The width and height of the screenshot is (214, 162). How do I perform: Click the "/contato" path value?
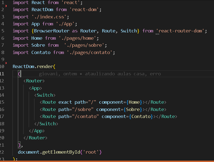point(85,116)
